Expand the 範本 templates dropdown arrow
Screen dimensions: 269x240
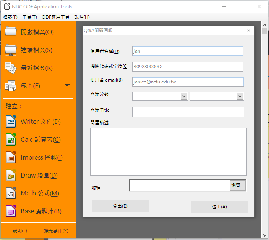click(68, 85)
